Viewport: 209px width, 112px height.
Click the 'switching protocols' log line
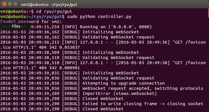(x=102, y=88)
